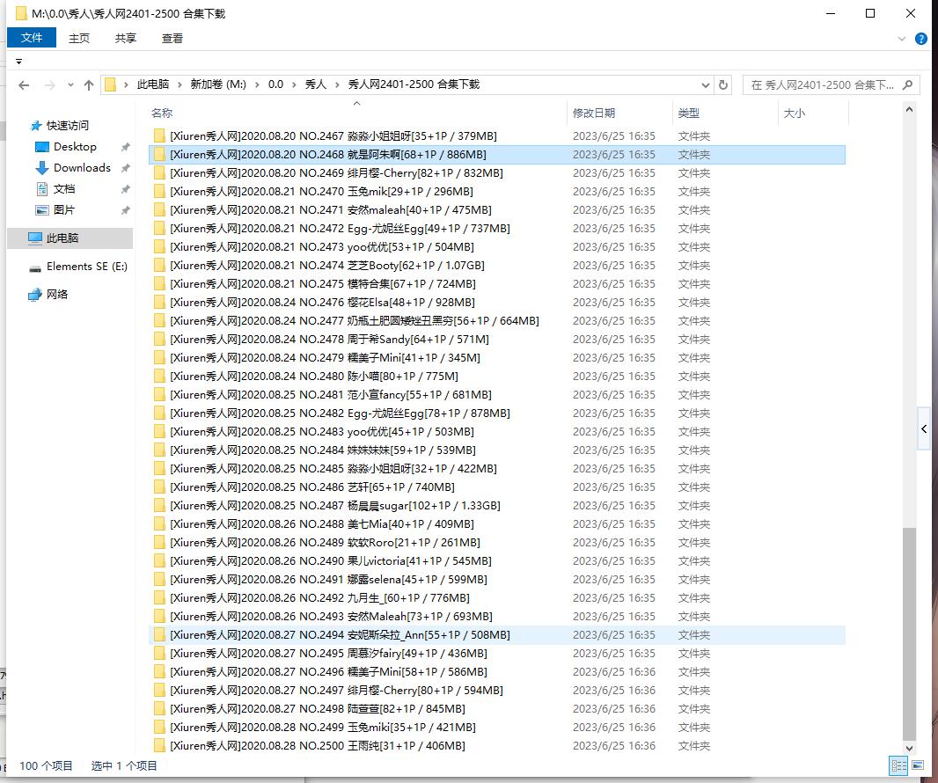Refresh the current folder

(x=722, y=85)
